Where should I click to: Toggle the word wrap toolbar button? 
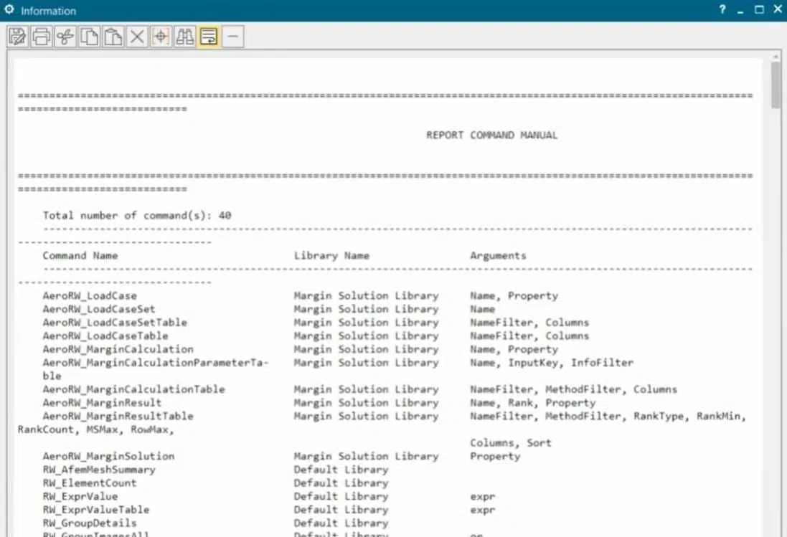[209, 37]
